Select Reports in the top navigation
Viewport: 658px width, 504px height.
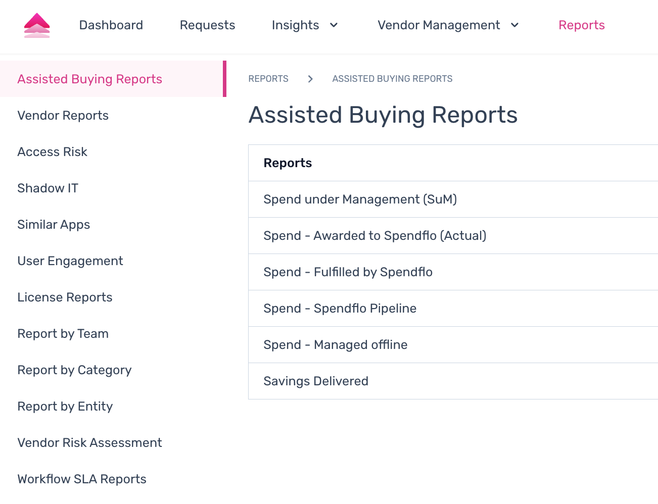click(x=582, y=25)
